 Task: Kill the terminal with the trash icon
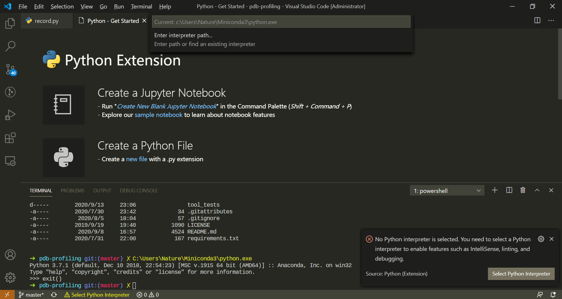tap(523, 190)
